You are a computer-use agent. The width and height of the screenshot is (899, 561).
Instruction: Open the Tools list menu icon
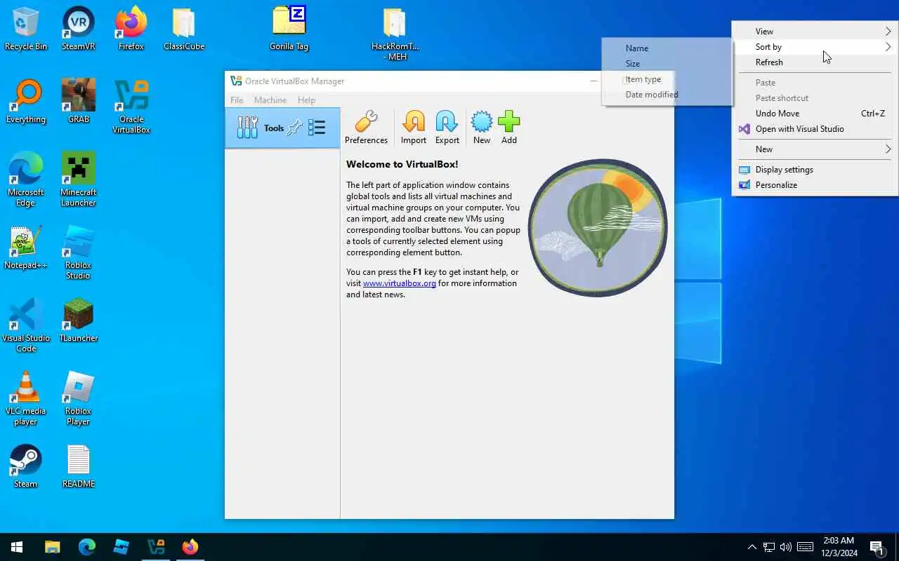click(317, 128)
